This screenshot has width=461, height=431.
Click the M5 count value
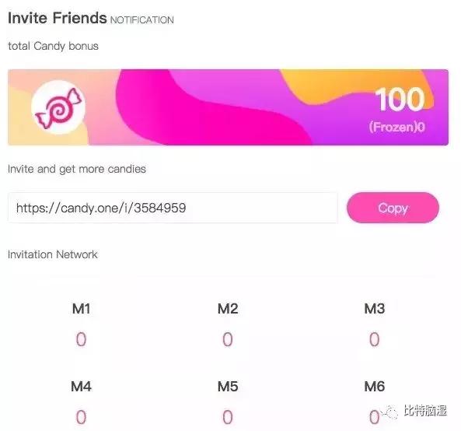[x=228, y=417]
